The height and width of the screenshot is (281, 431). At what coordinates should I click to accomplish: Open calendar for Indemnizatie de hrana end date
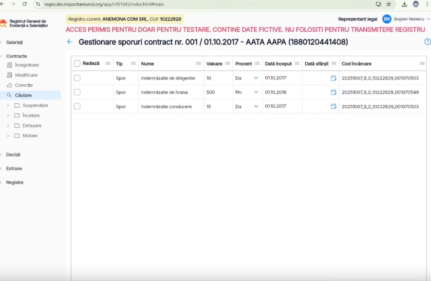tap(333, 92)
